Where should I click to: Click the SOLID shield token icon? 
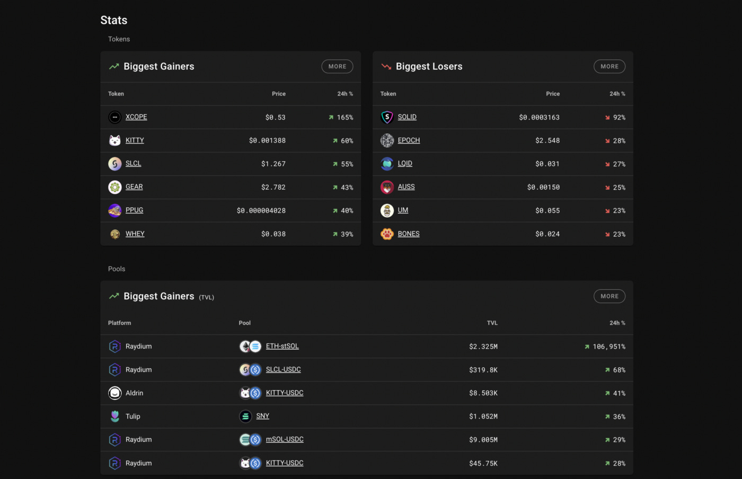click(x=387, y=117)
